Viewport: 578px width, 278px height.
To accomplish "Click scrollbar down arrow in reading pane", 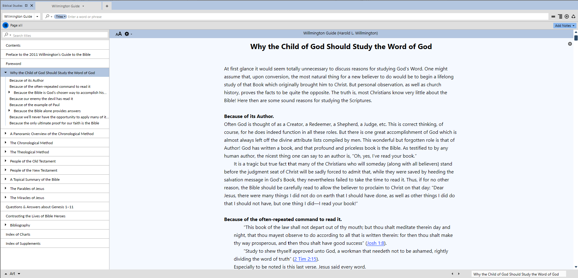I will [576, 267].
